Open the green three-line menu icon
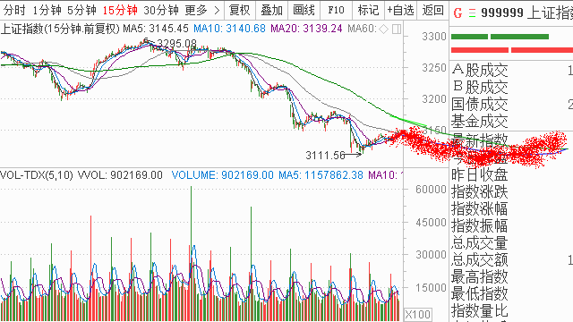The height and width of the screenshot is (322, 573). point(472,13)
